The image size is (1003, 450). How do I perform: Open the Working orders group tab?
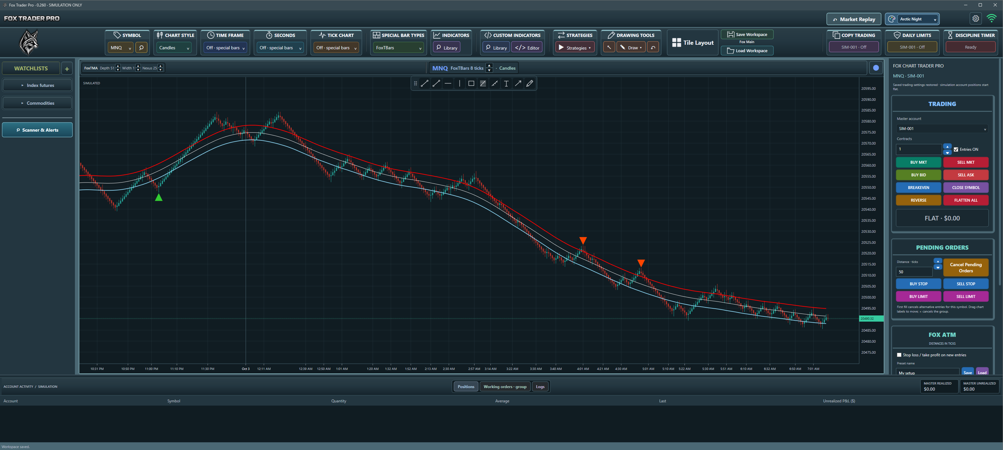point(505,386)
